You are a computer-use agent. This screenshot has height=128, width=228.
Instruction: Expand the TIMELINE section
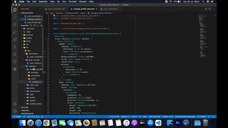pyautogui.click(x=31, y=111)
